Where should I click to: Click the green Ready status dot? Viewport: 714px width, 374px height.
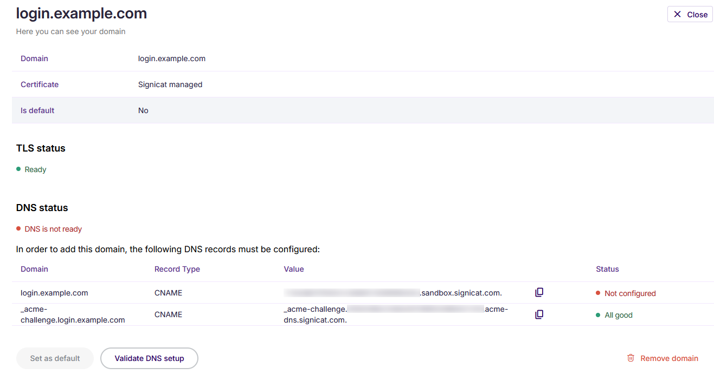[x=20, y=169]
